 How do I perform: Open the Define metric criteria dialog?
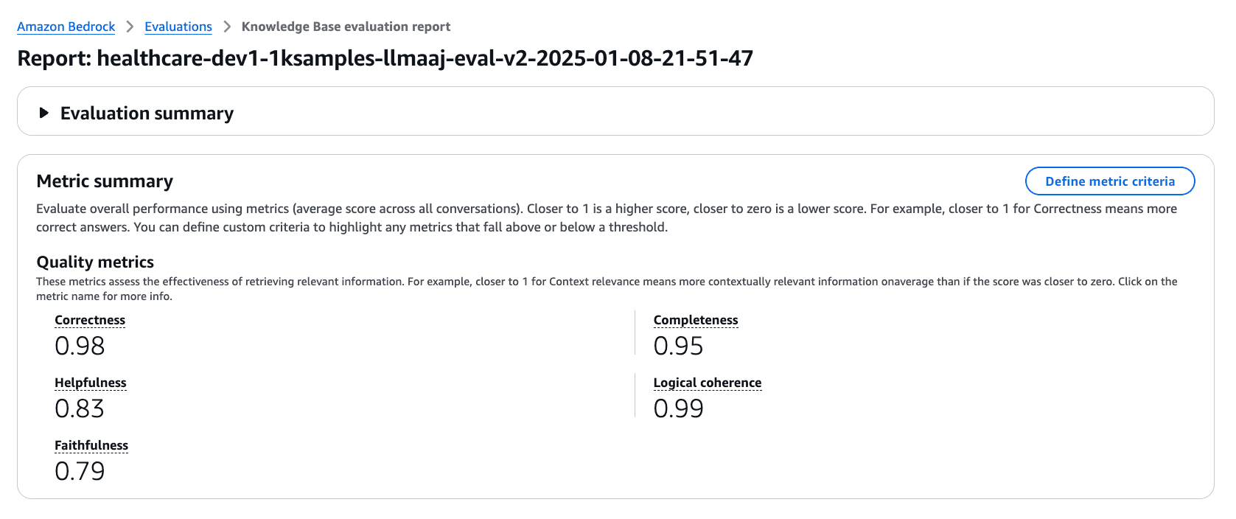(1109, 181)
